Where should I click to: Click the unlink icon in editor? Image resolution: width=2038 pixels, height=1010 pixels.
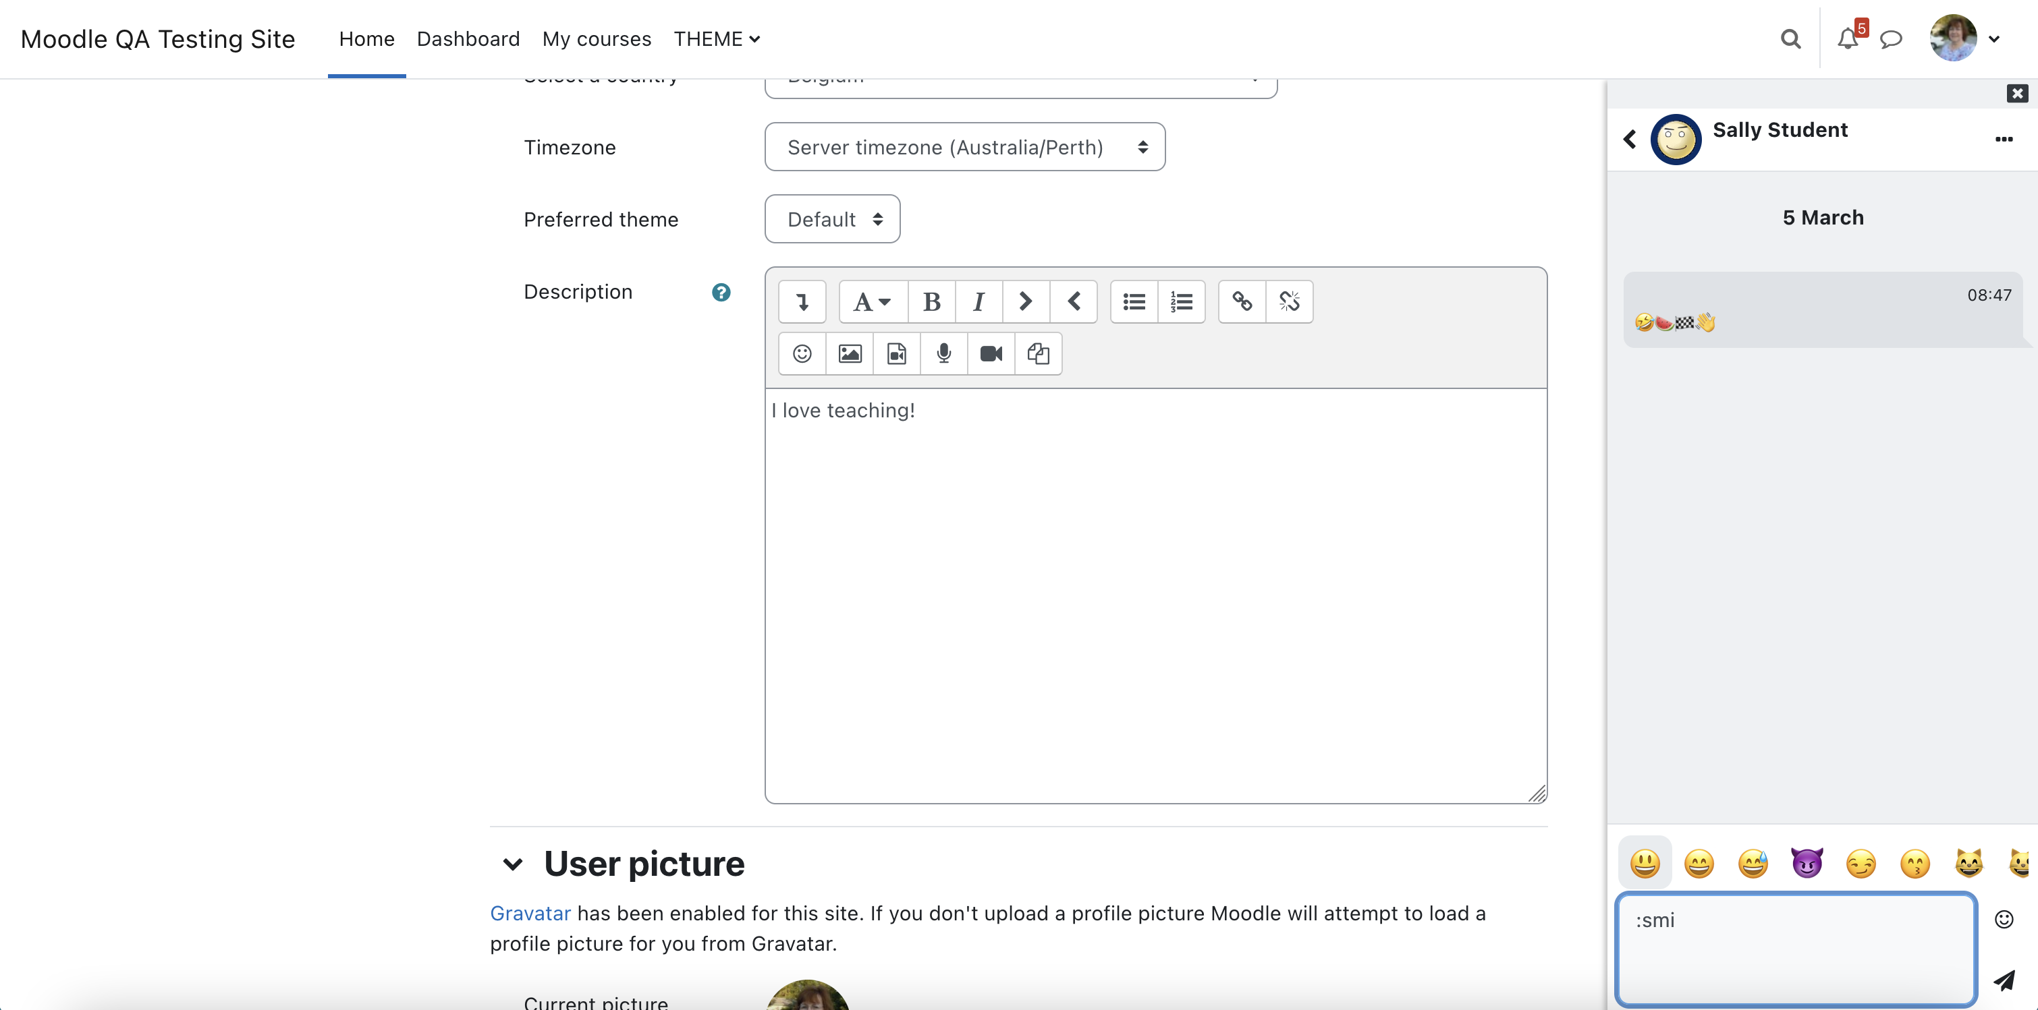[1290, 302]
